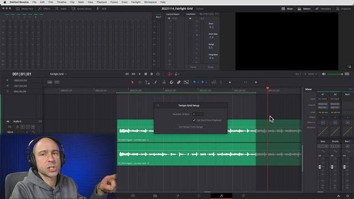
Task: Click the razor scissors tool
Action: pos(164,82)
